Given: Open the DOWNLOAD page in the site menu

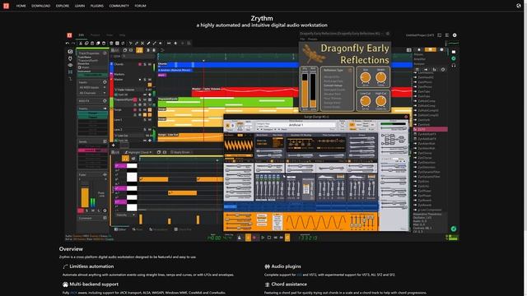Looking at the screenshot, I should pyautogui.click(x=40, y=6).
